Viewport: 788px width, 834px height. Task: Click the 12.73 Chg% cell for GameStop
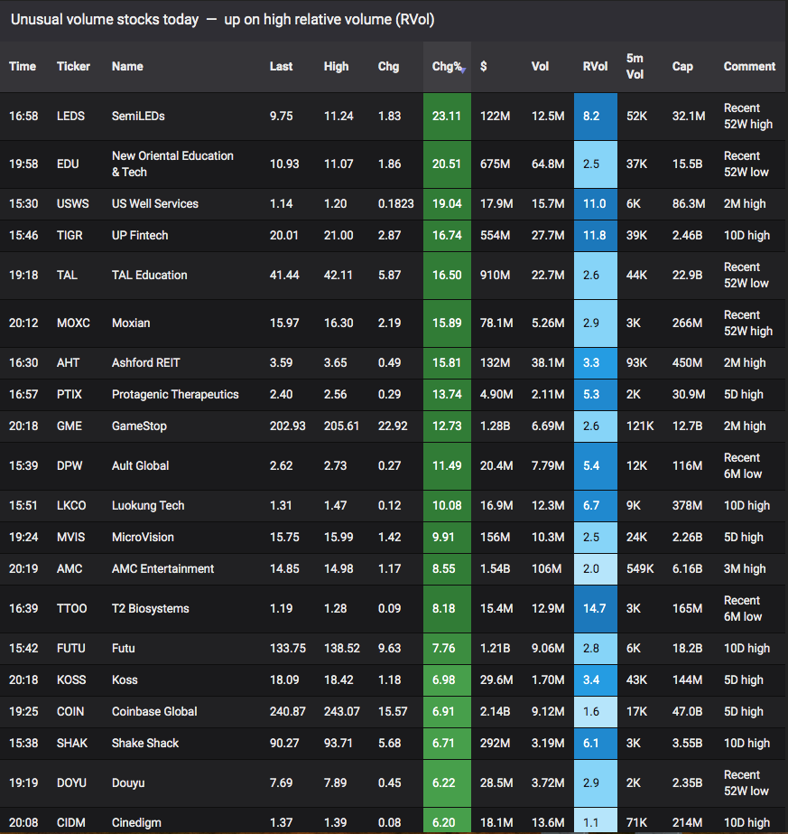coord(447,426)
